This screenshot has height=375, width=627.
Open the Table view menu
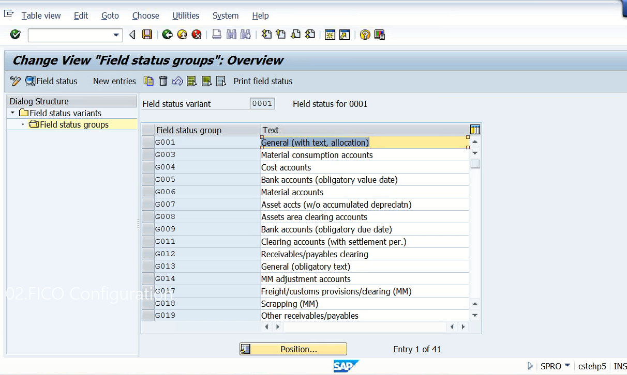[x=41, y=15]
